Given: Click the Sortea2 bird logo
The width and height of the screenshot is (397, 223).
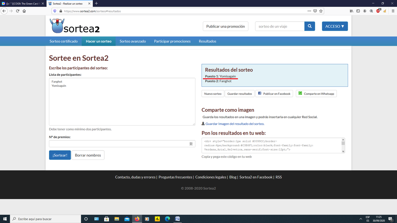Looking at the screenshot, I should 74,26.
